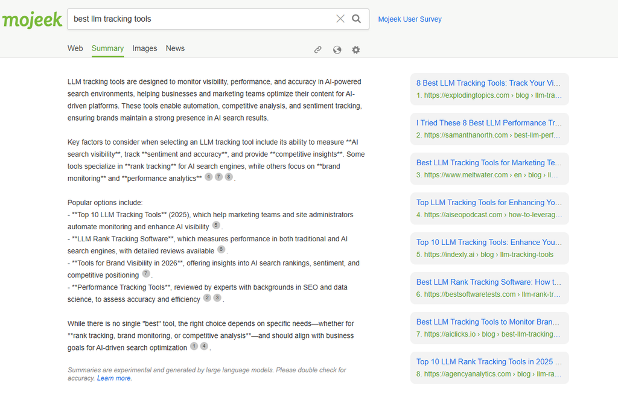Click citation 6 after detailed reviews available
The height and width of the screenshot is (403, 618).
point(221,249)
